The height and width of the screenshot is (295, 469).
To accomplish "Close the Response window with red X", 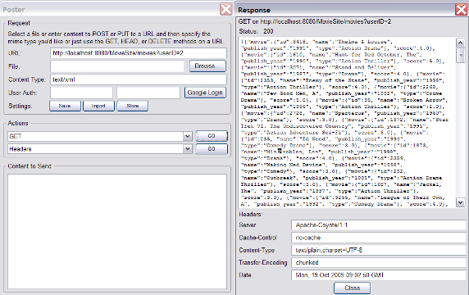I will click(462, 10).
